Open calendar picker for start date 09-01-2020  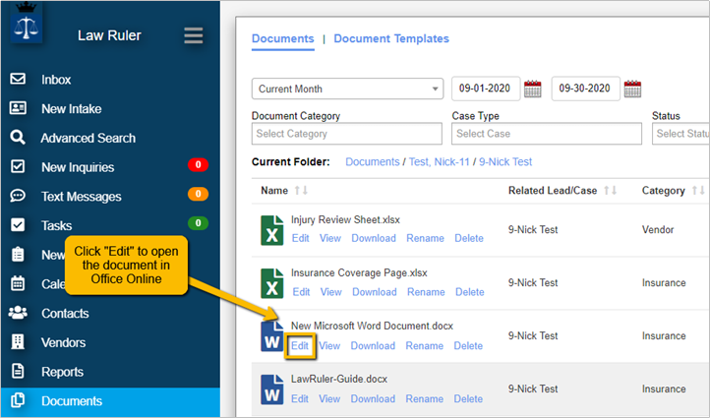point(533,89)
